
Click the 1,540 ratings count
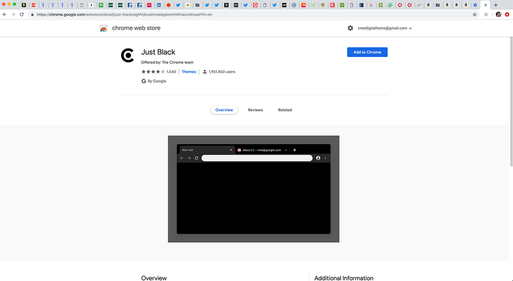click(x=171, y=71)
